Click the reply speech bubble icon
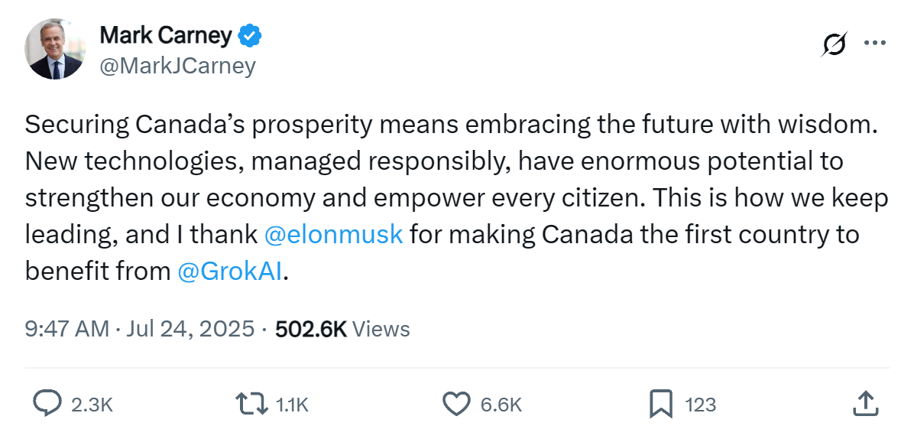Screen dimensions: 914x439 click(47, 404)
